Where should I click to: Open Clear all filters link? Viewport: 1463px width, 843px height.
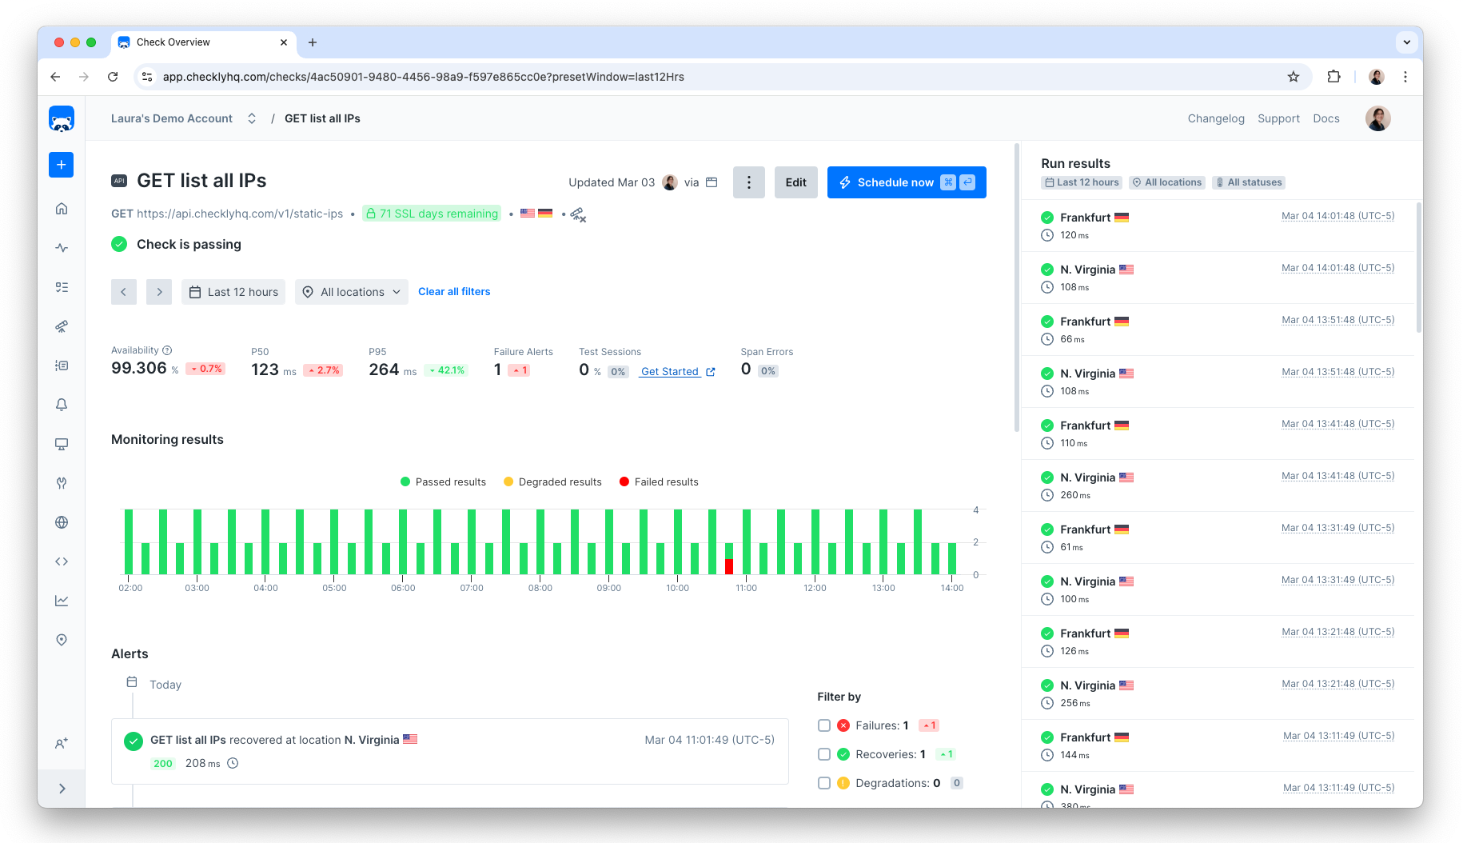coord(454,291)
